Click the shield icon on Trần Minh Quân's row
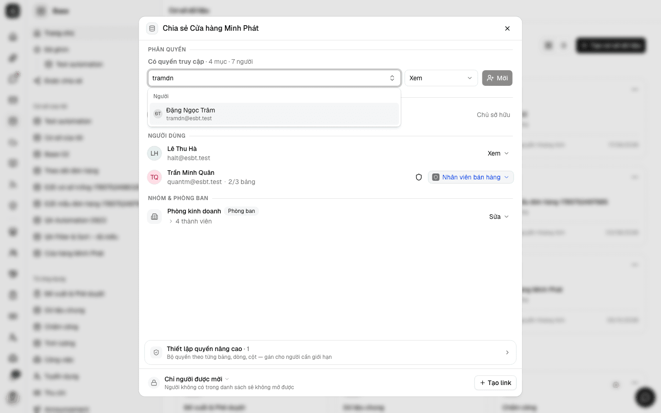Image resolution: width=661 pixels, height=413 pixels. click(419, 177)
